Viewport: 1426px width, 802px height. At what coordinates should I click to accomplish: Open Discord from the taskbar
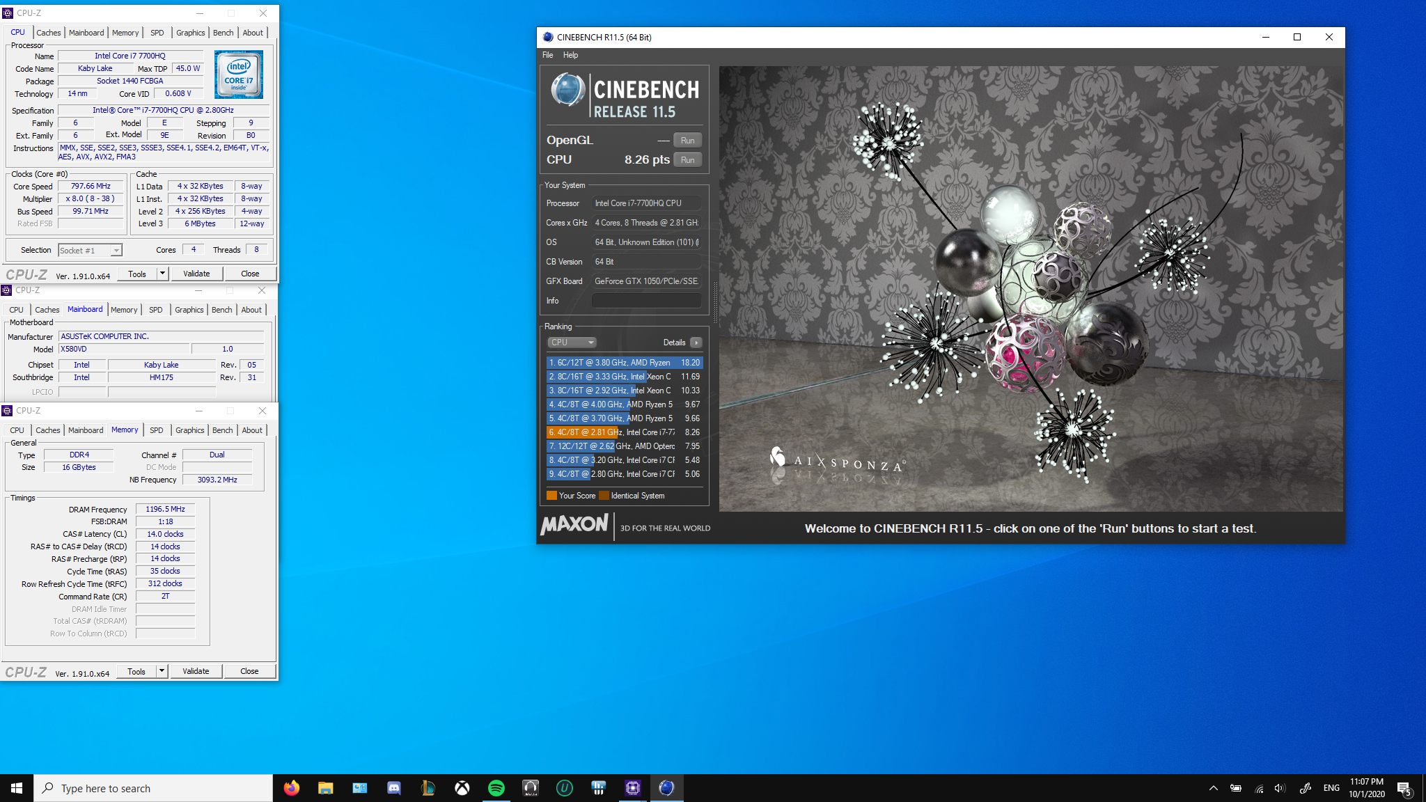(393, 788)
